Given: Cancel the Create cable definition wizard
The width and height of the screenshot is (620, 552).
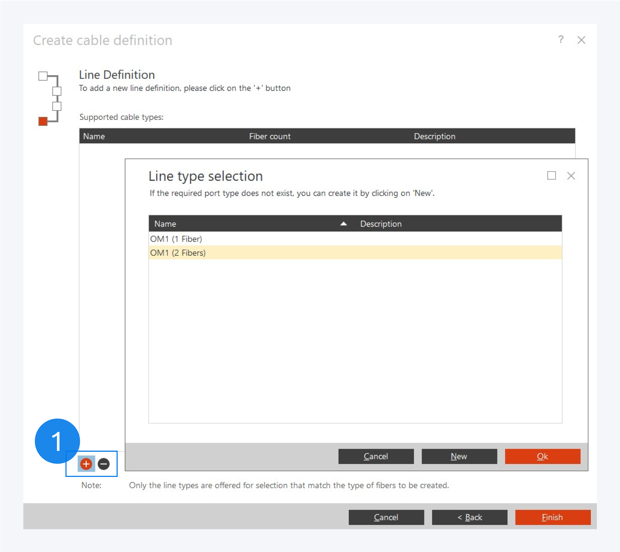Looking at the screenshot, I should tap(386, 517).
